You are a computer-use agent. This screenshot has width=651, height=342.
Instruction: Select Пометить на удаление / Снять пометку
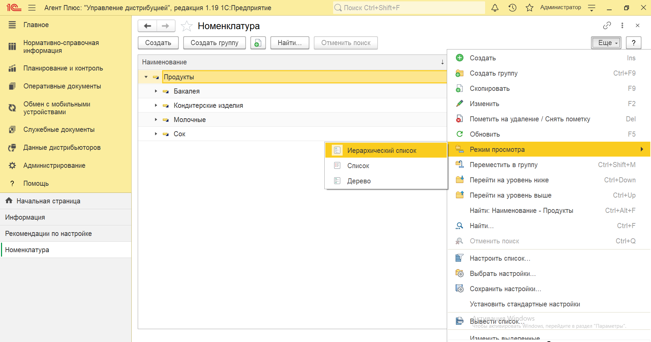tap(549, 119)
